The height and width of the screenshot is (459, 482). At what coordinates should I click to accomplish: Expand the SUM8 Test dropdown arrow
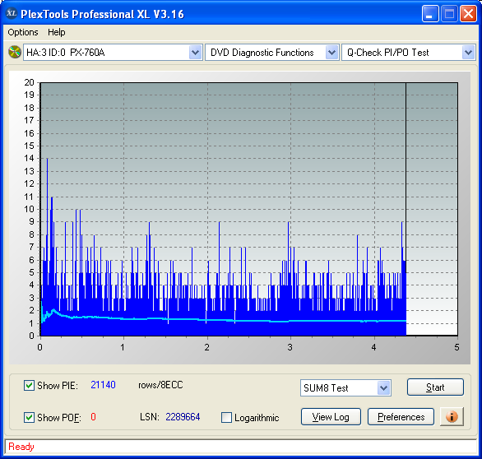click(x=384, y=388)
